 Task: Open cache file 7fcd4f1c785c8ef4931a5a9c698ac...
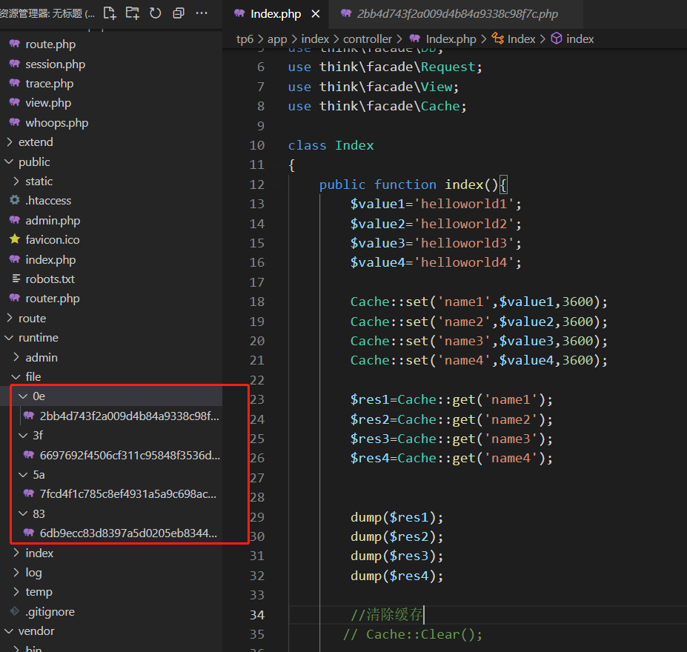click(128, 494)
